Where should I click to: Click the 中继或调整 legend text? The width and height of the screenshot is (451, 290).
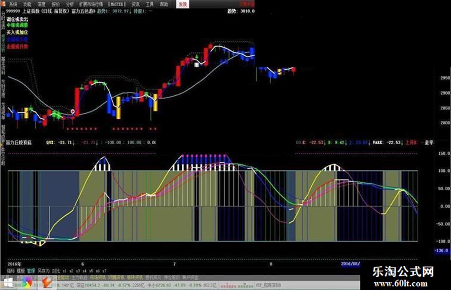coord(17,26)
